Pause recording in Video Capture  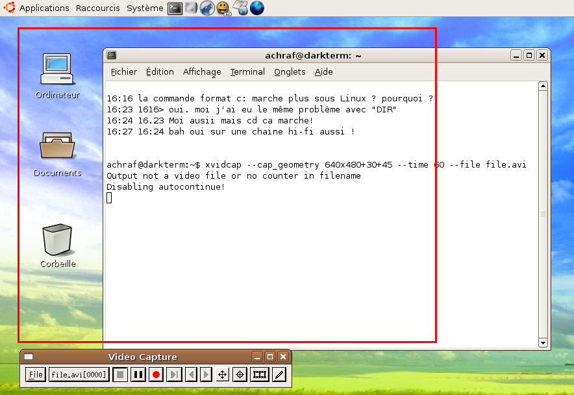(138, 374)
